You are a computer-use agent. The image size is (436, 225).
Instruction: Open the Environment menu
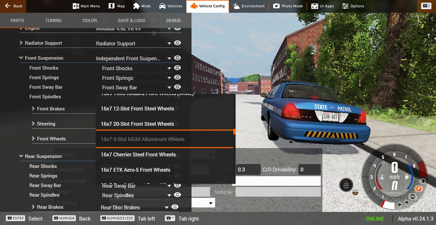[x=249, y=6]
